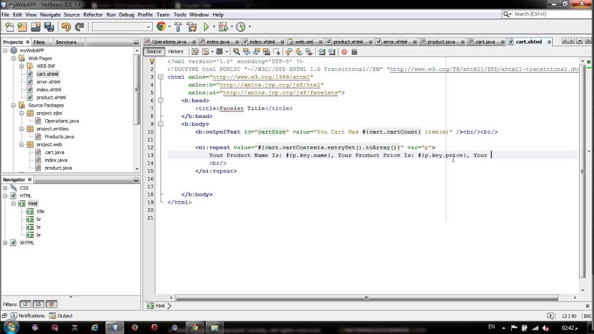Click the Debug Project icon
The height and width of the screenshot is (334, 594).
(223, 27)
